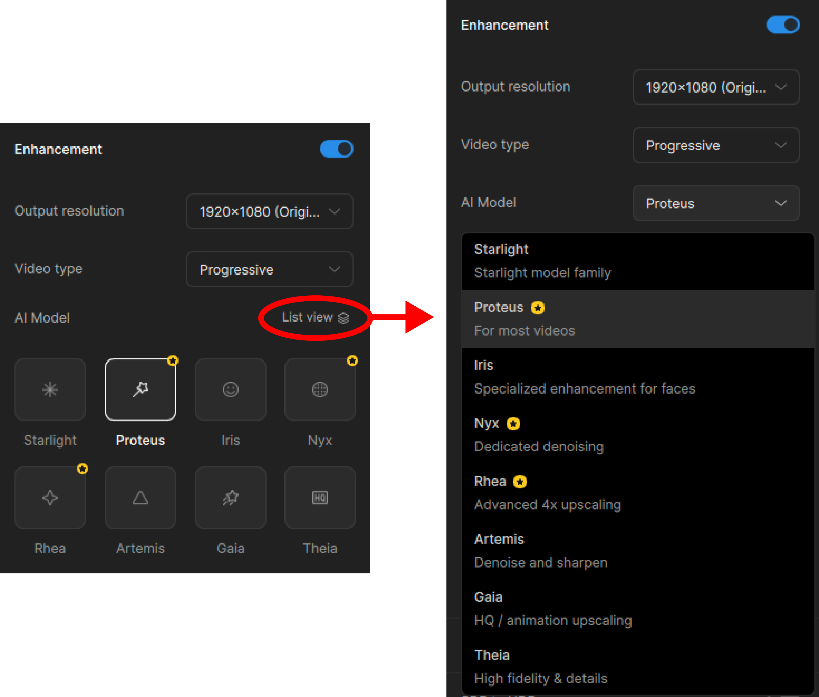819x697 pixels.
Task: Choose Starlight model family list entry
Action: [x=637, y=261]
